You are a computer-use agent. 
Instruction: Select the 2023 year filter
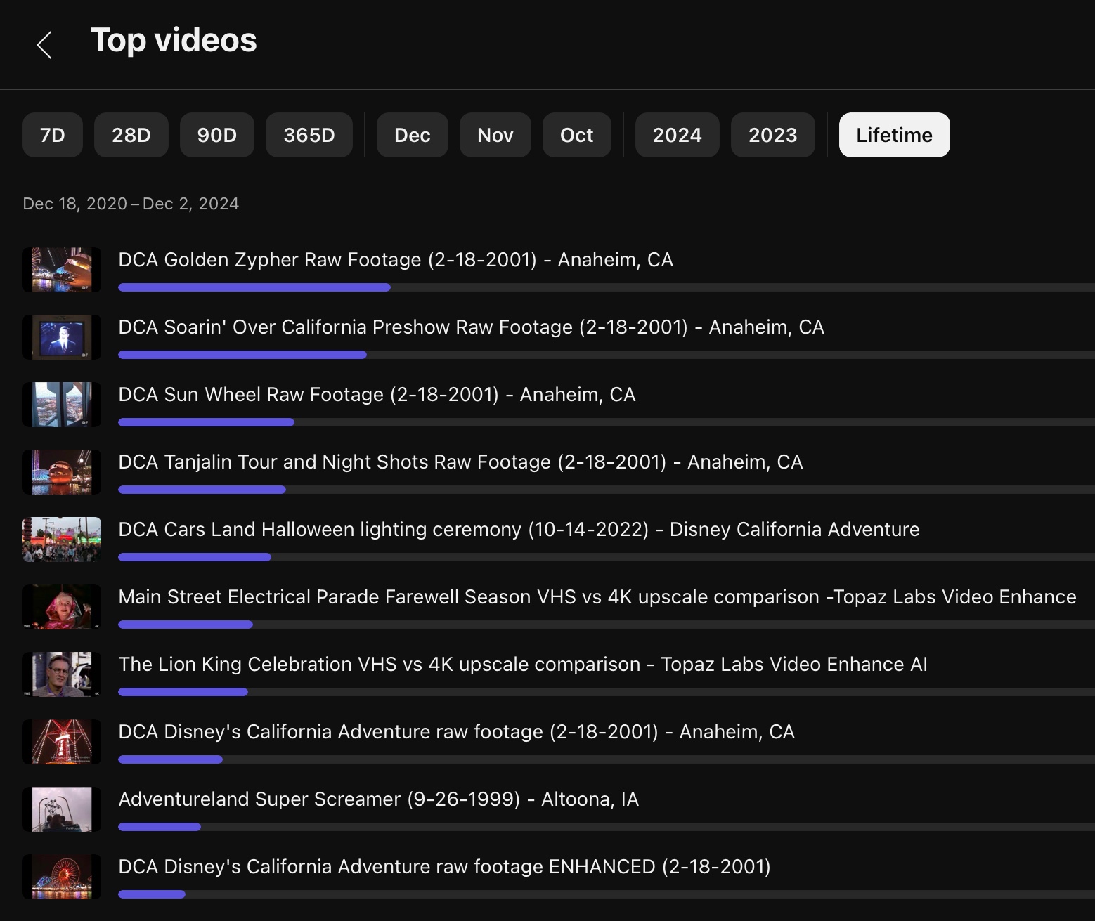tap(773, 135)
